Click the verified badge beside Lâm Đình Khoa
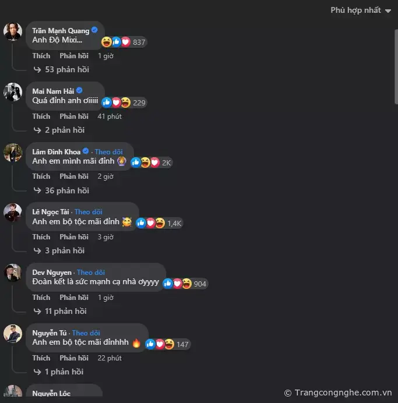Viewport: 398px width, 403px height. 86,151
